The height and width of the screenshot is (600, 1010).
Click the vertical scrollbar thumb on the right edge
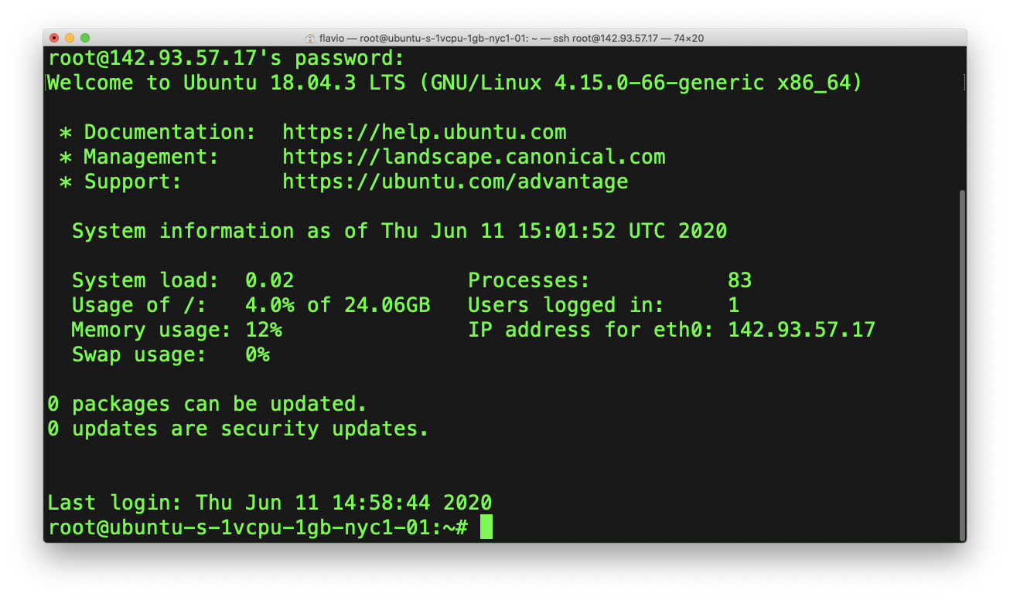[962, 363]
